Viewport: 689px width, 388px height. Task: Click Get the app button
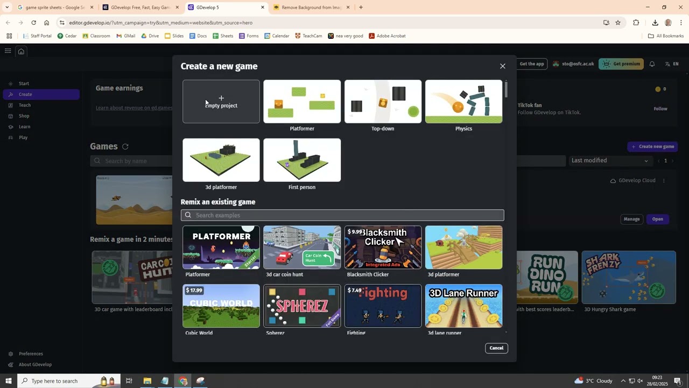pyautogui.click(x=532, y=64)
